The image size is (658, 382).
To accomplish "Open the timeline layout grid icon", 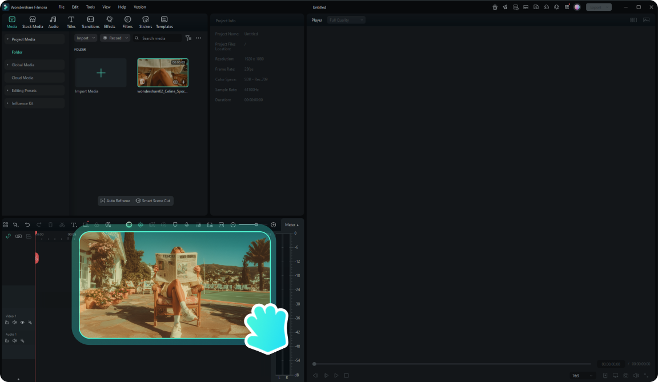I will tap(6, 225).
